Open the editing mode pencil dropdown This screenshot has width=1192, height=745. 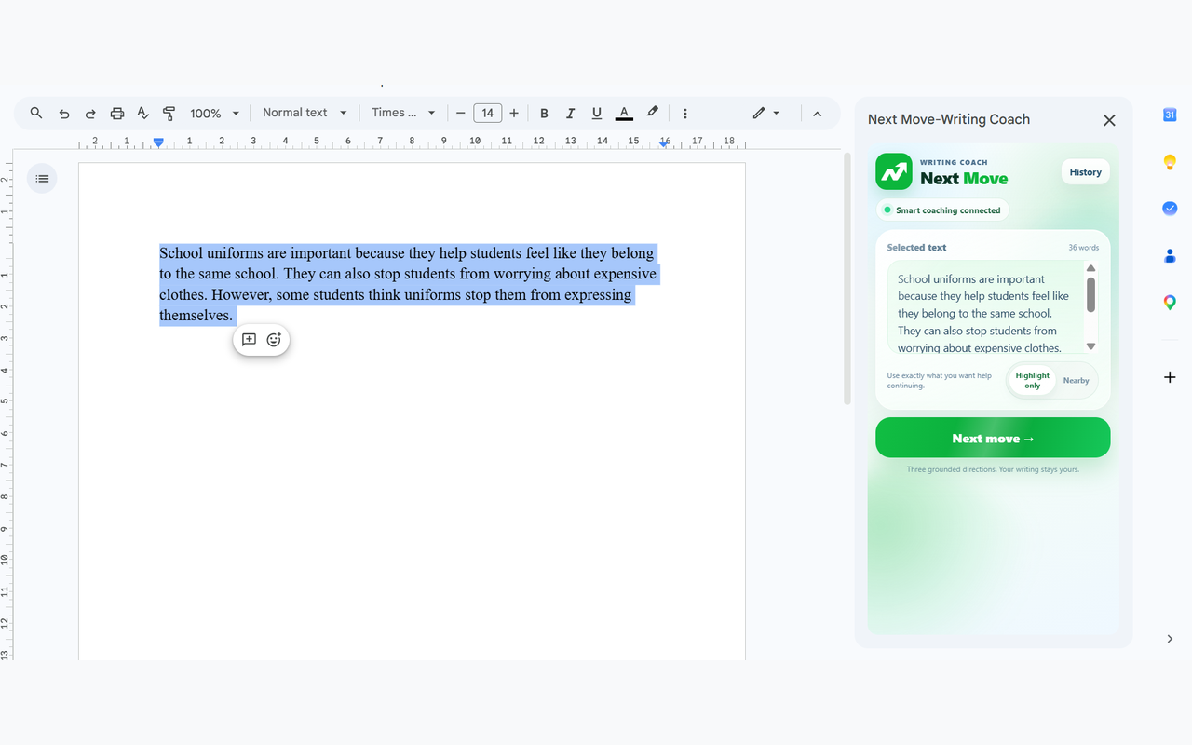tap(766, 113)
